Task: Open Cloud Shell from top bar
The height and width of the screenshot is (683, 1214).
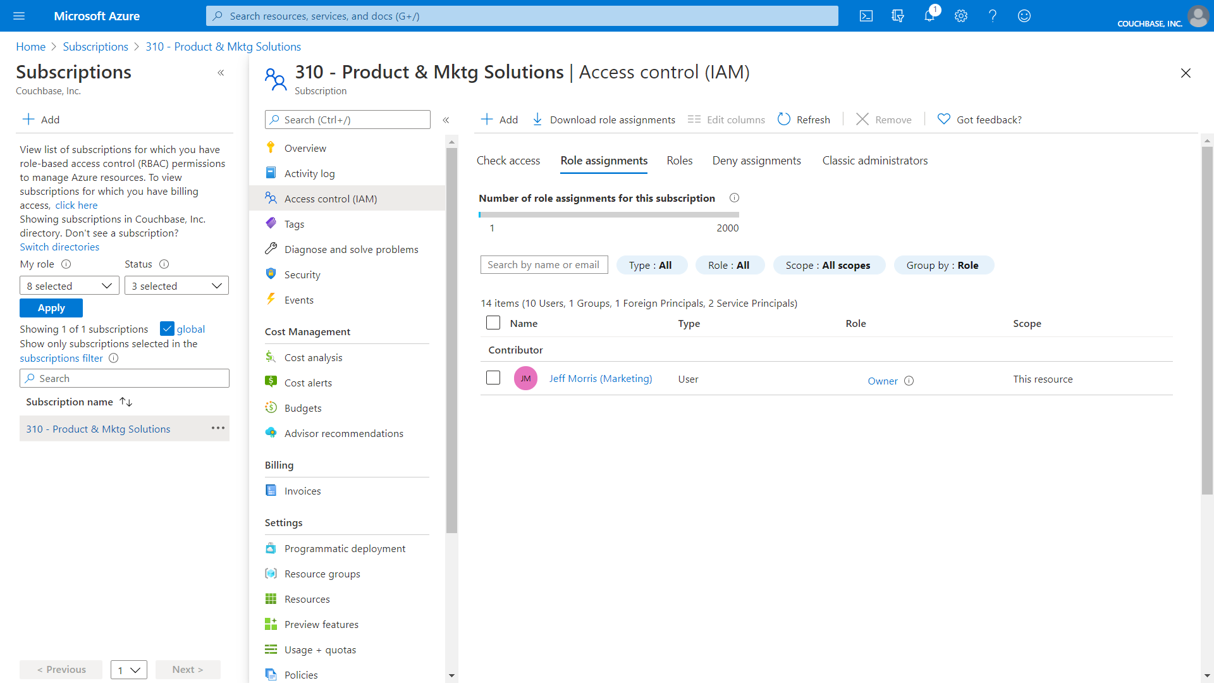Action: click(866, 16)
